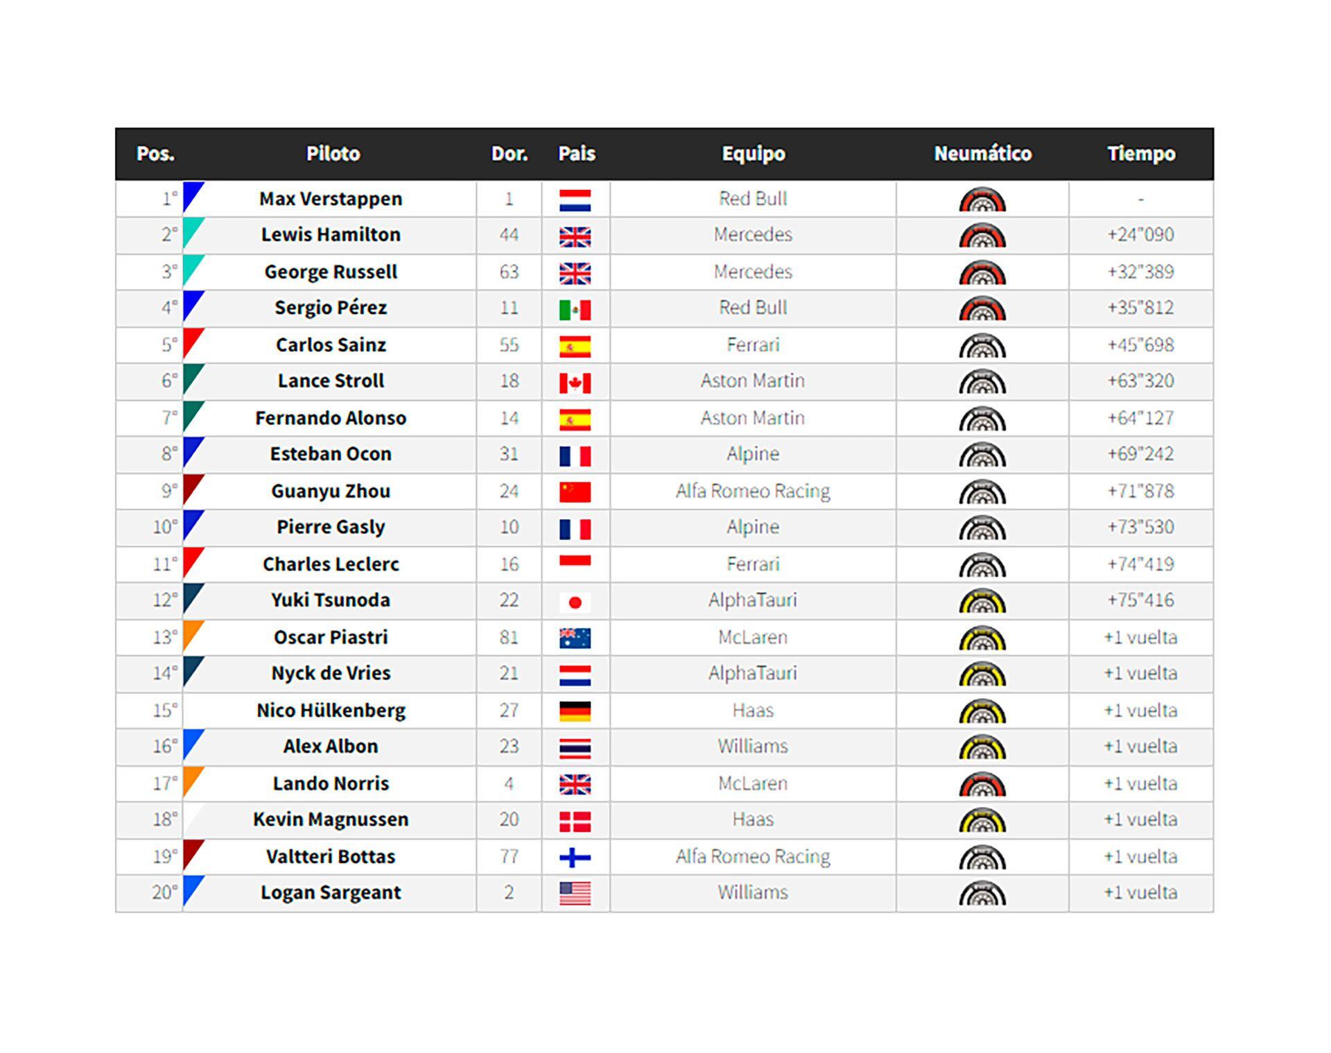This screenshot has width=1331, height=1053.
Task: Click the Japan flag in Tsunoda's row
Action: coord(575,602)
